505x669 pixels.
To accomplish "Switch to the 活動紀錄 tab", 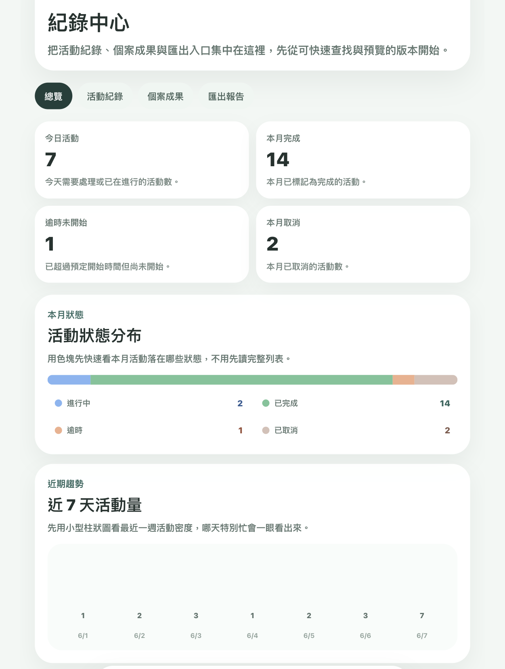I will click(105, 96).
